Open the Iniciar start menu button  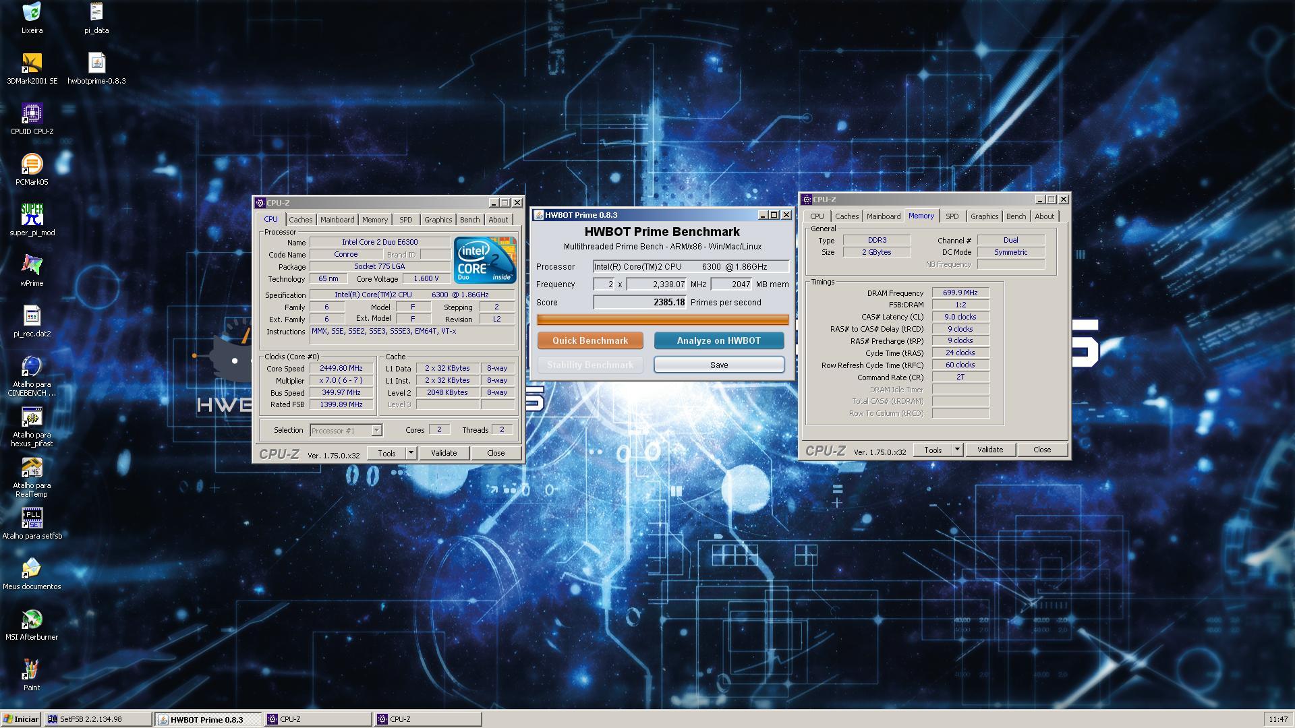coord(21,719)
